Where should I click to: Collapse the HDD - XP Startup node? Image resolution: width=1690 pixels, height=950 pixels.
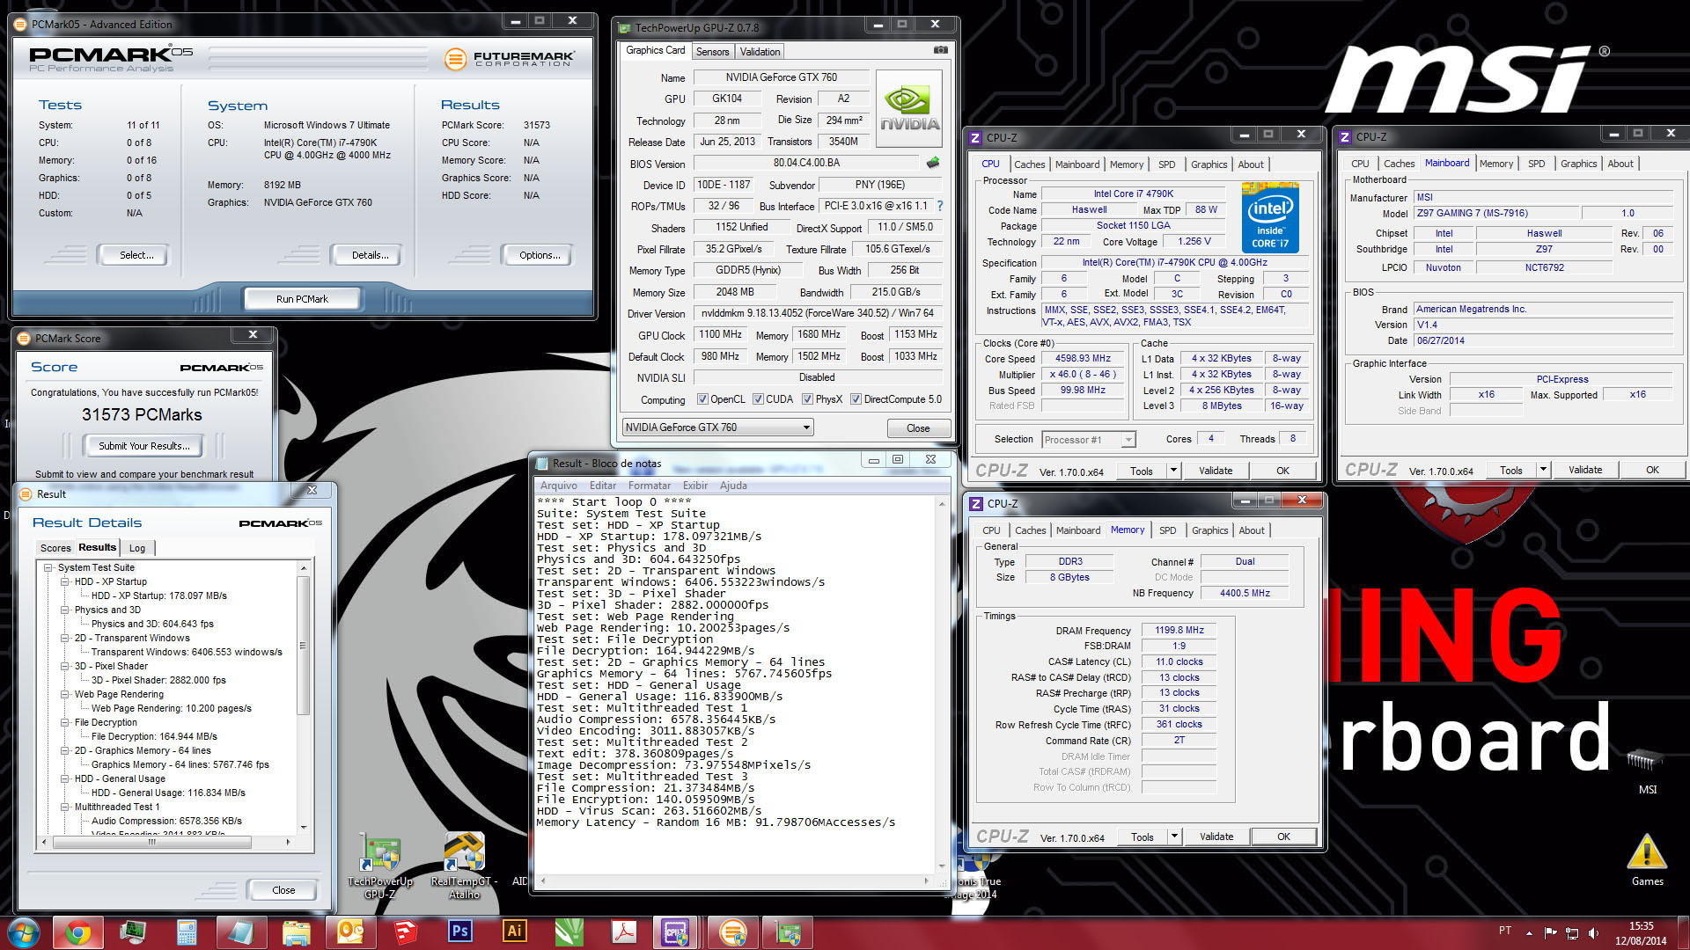click(65, 582)
